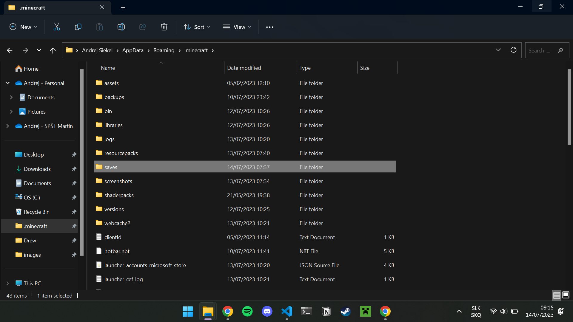
Task: Open Discord from the taskbar
Action: (267, 312)
